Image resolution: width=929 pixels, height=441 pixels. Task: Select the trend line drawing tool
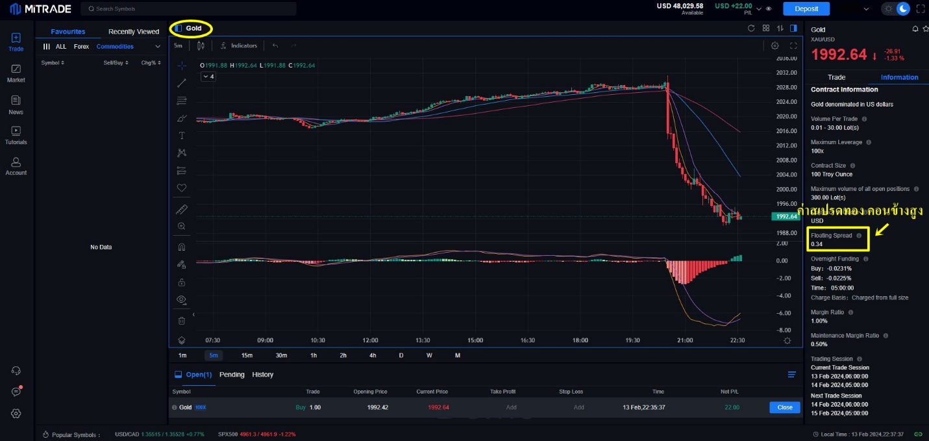(182, 82)
